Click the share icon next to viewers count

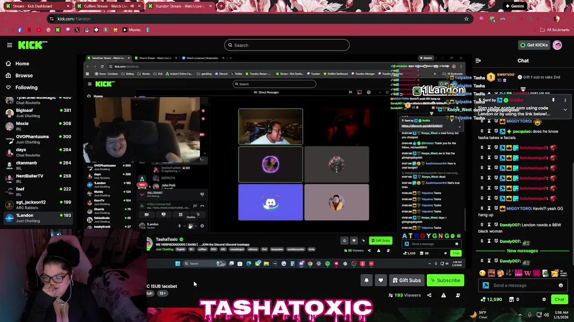click(x=429, y=295)
